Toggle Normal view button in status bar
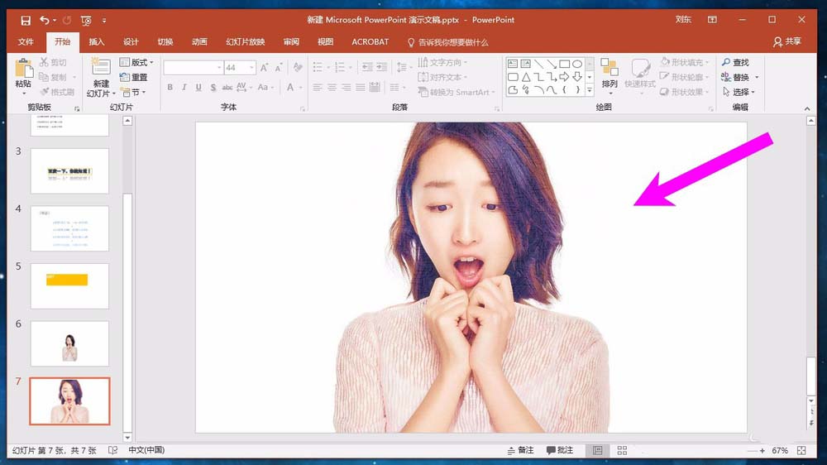 point(597,450)
